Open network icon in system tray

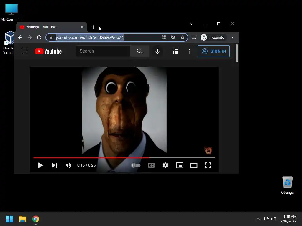point(267,219)
